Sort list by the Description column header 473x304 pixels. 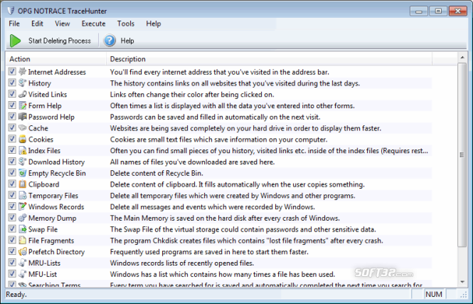[x=269, y=59]
